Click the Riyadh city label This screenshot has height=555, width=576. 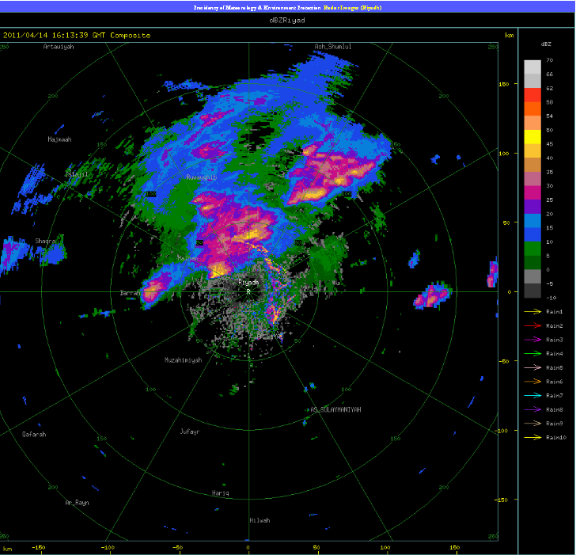pos(248,283)
